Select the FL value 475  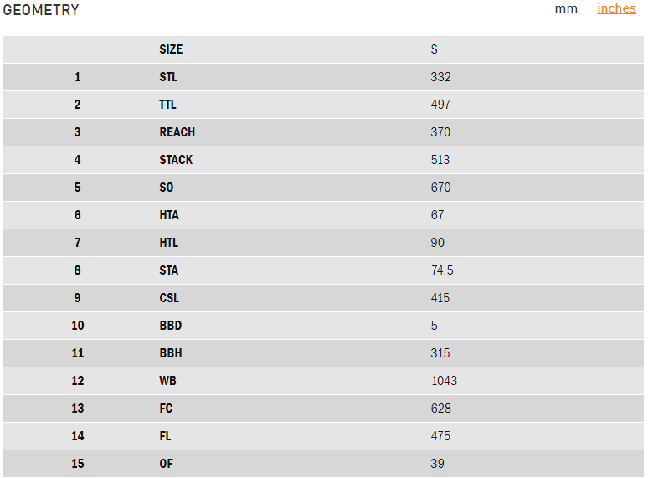[440, 436]
